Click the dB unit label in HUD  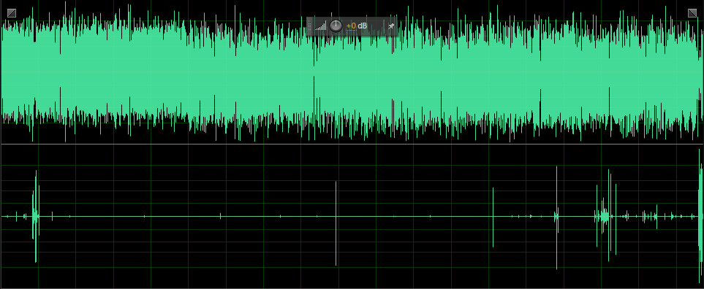point(363,26)
